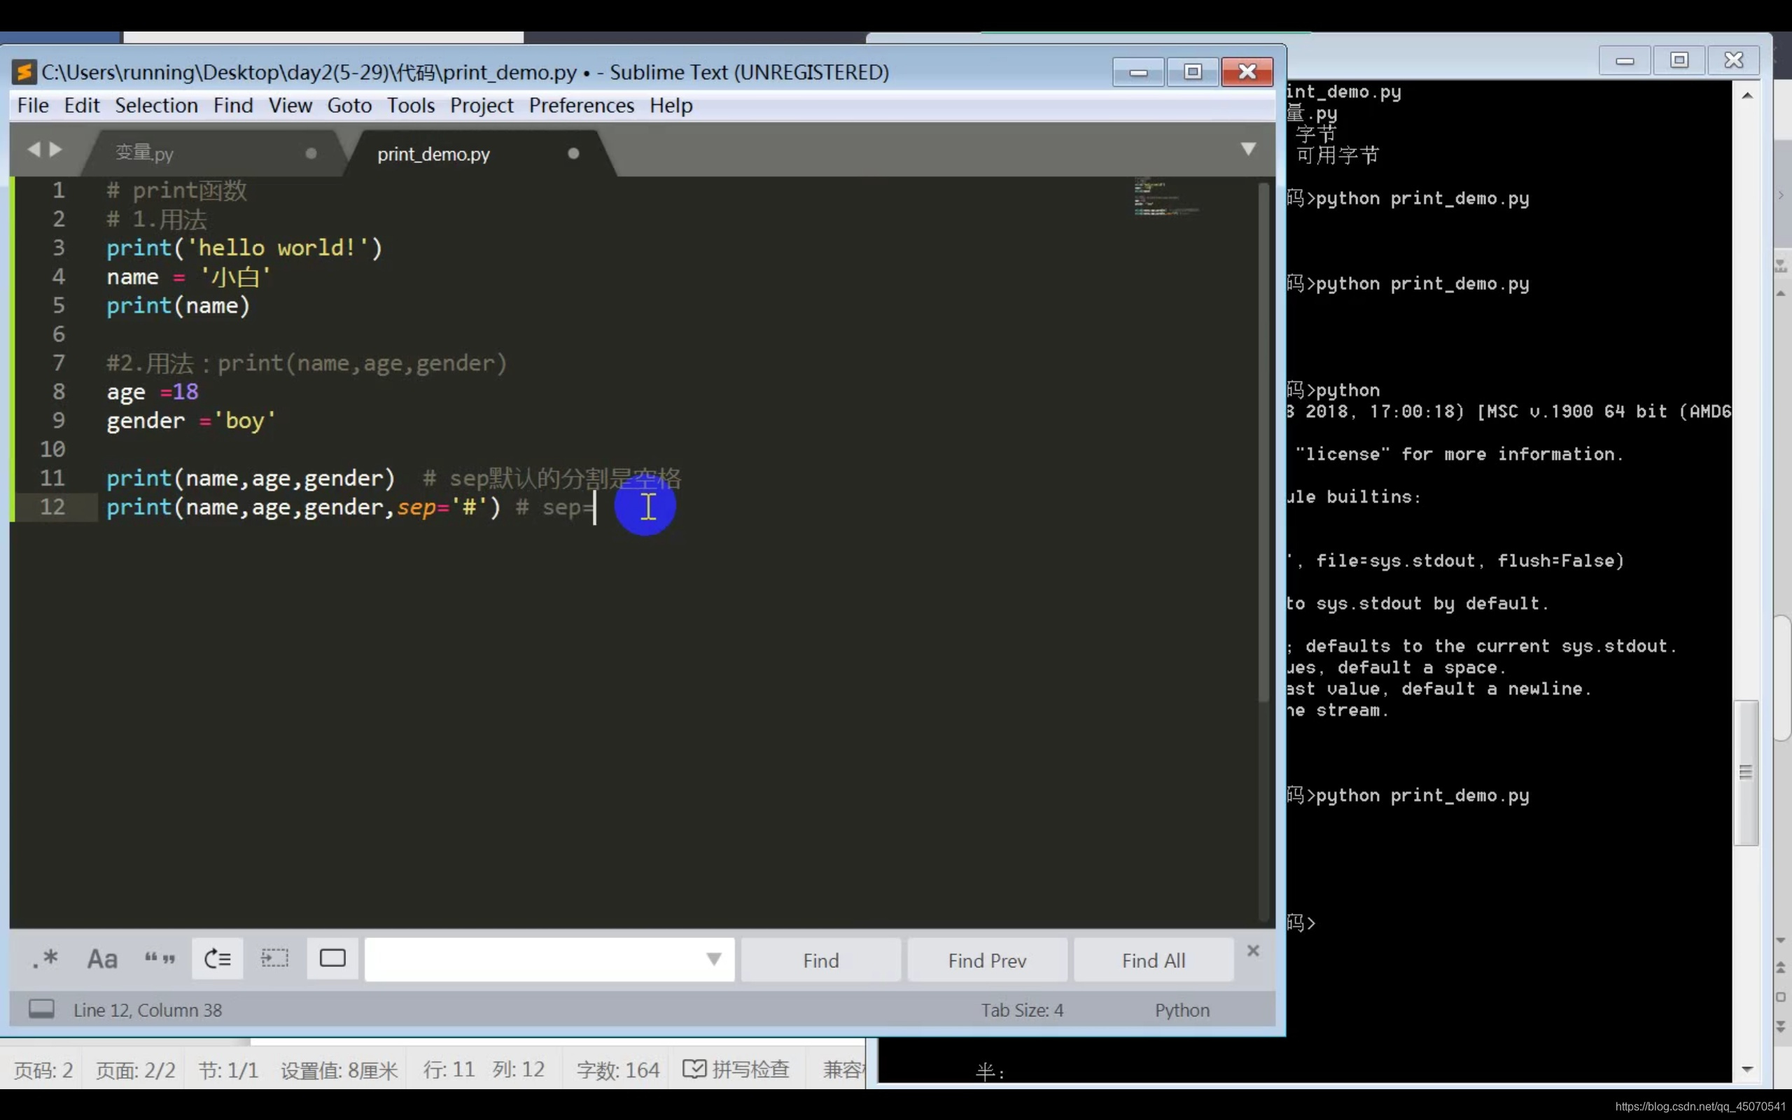
Task: Click the Find All button
Action: coord(1153,960)
